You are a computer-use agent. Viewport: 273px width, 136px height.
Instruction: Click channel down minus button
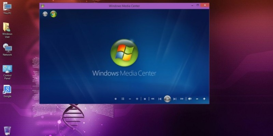[130, 99]
